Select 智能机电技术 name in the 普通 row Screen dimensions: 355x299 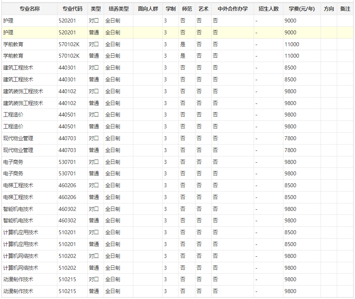(x=18, y=220)
